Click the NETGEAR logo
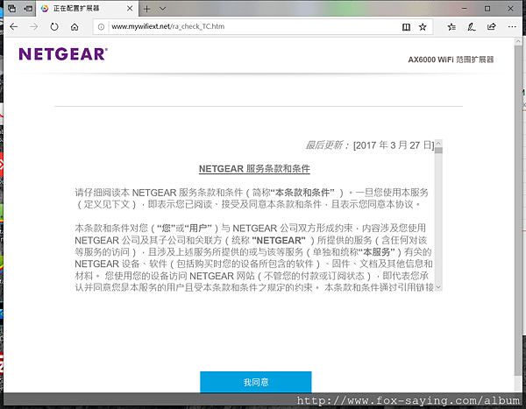Screen dimensions: 526x409 click(x=63, y=54)
